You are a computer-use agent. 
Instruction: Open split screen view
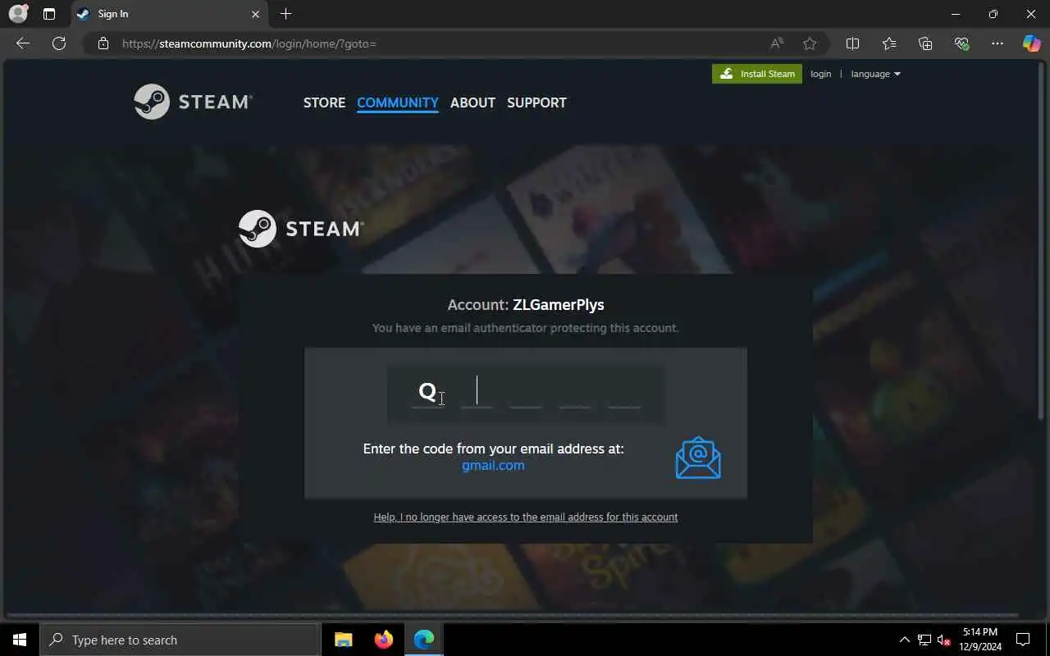coord(852,43)
